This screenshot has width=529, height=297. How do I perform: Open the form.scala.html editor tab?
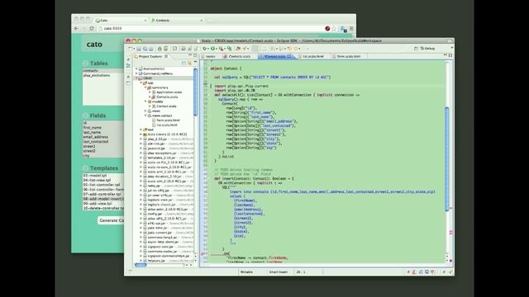tap(348, 56)
